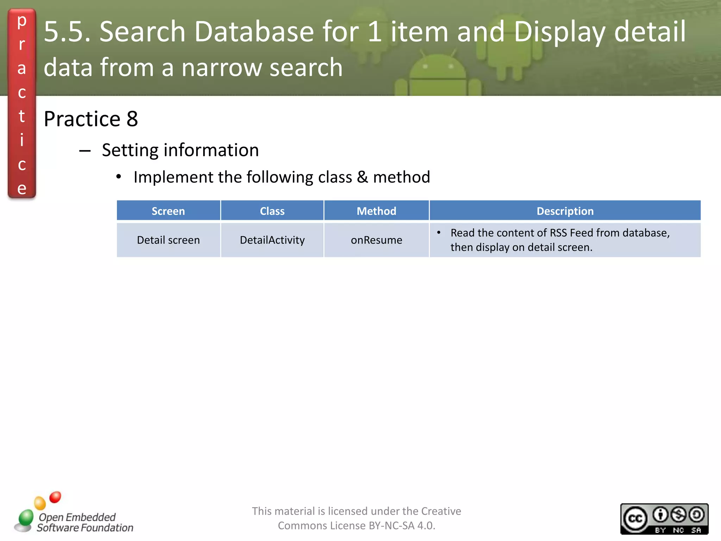Click the 'Practice 8' heading

click(x=91, y=119)
